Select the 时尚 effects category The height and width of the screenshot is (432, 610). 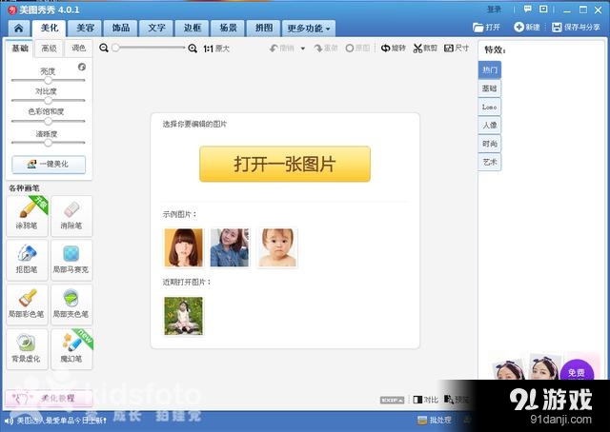click(489, 144)
